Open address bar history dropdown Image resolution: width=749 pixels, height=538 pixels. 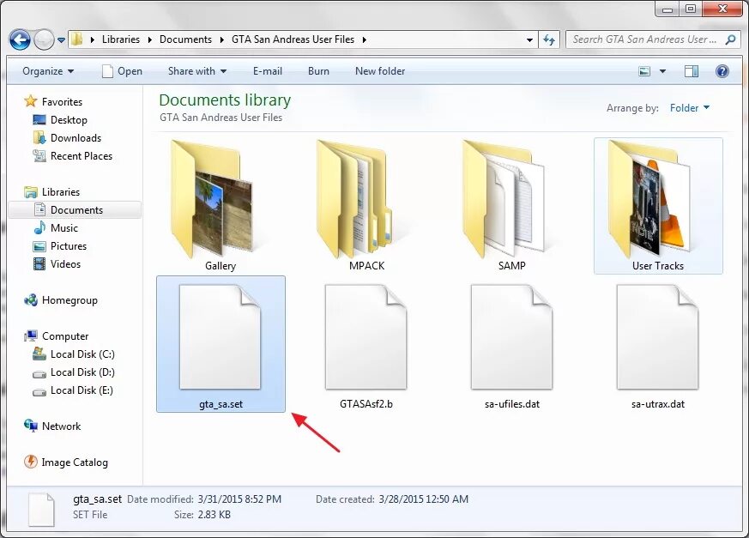click(x=529, y=39)
